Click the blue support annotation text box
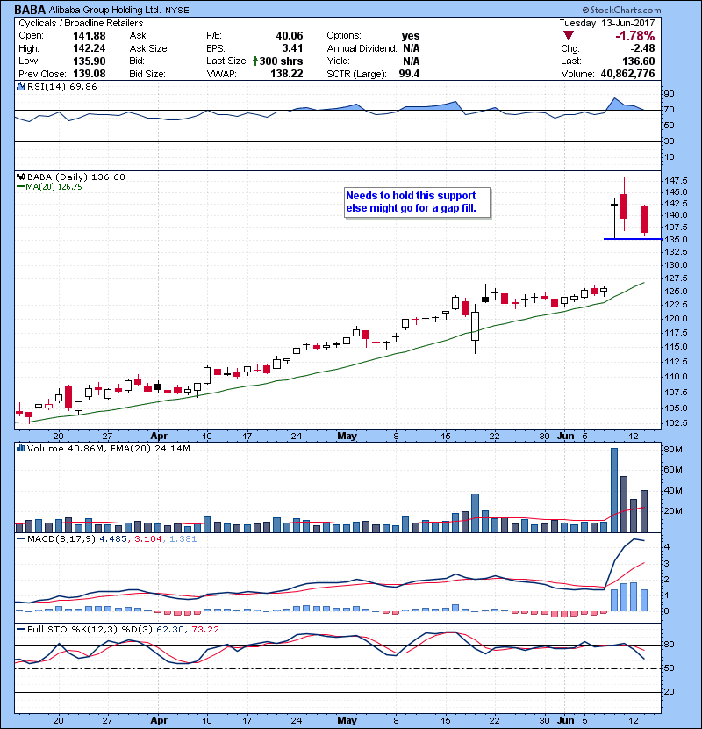Screen dimensions: 702x729 coord(417,202)
